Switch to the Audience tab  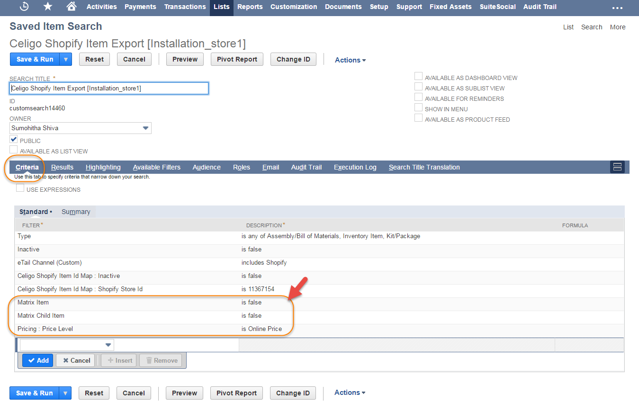click(x=207, y=167)
